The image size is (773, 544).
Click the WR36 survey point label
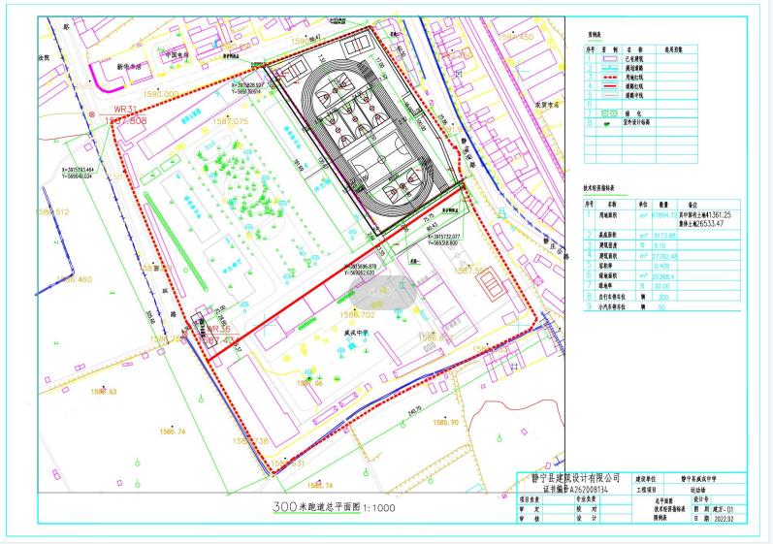click(x=218, y=329)
